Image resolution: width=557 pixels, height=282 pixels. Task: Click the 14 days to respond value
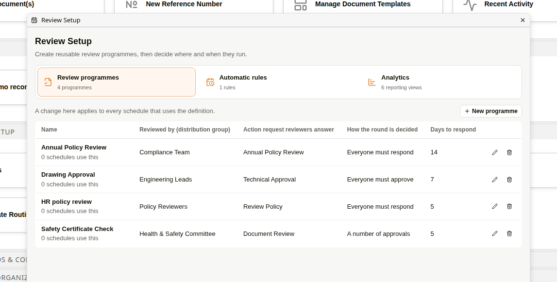click(x=434, y=152)
